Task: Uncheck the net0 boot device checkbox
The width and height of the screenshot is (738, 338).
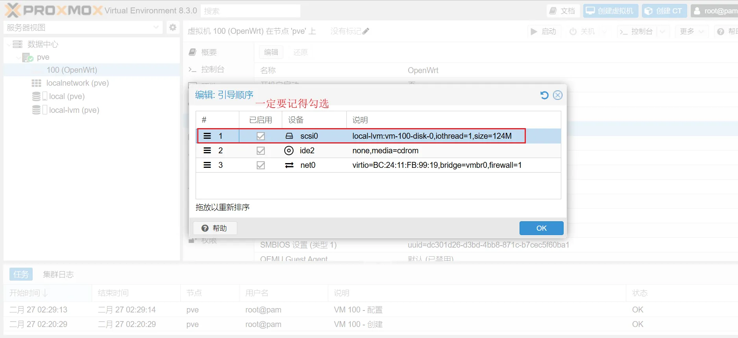Action: pyautogui.click(x=261, y=165)
